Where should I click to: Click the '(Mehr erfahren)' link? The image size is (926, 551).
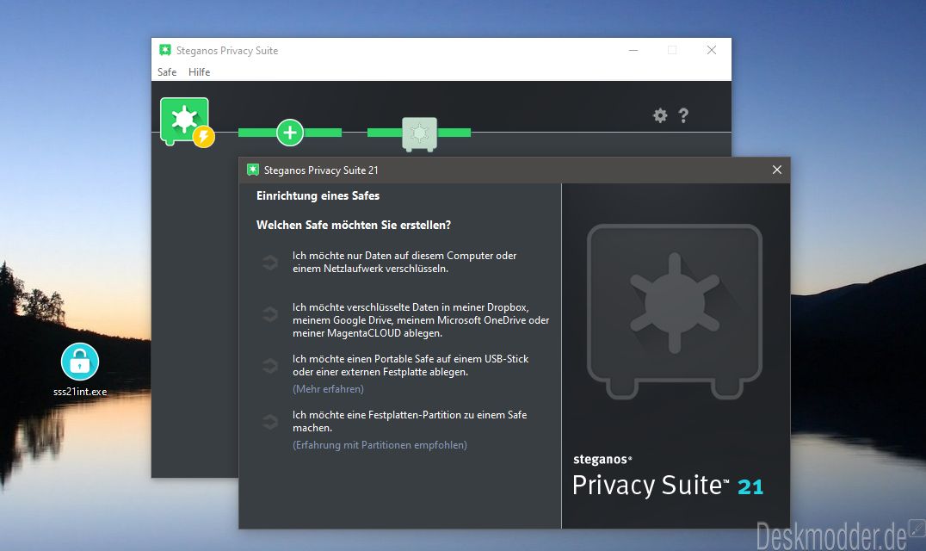(329, 389)
